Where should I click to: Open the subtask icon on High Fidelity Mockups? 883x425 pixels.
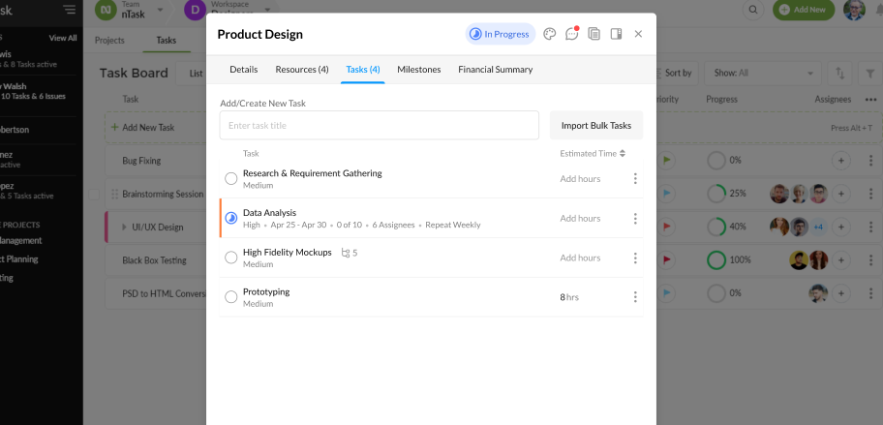pyautogui.click(x=346, y=253)
